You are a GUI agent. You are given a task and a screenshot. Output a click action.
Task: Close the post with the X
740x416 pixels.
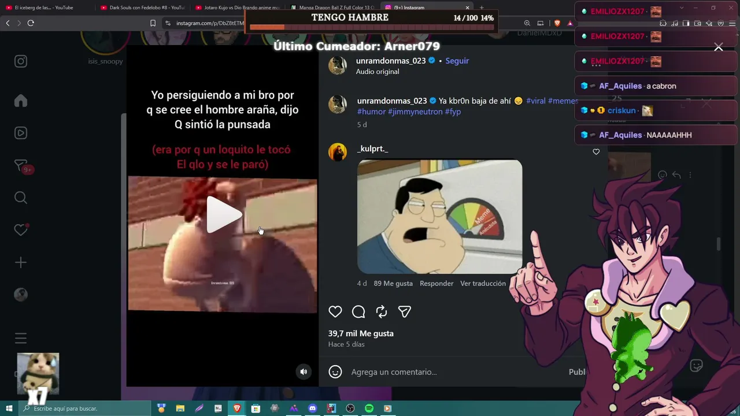(x=718, y=47)
